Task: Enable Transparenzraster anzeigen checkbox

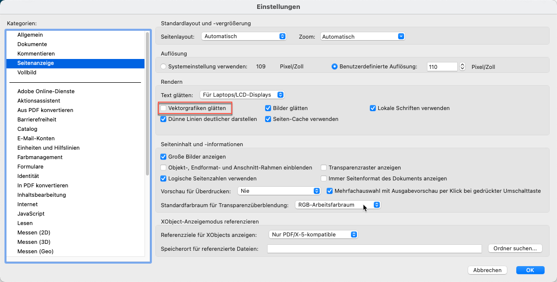Action: (x=324, y=168)
